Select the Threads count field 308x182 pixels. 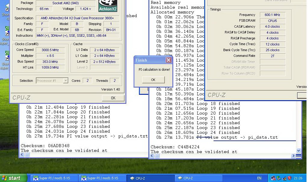pos(115,81)
